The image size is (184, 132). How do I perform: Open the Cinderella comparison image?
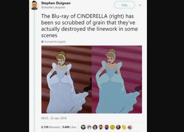point(92,80)
